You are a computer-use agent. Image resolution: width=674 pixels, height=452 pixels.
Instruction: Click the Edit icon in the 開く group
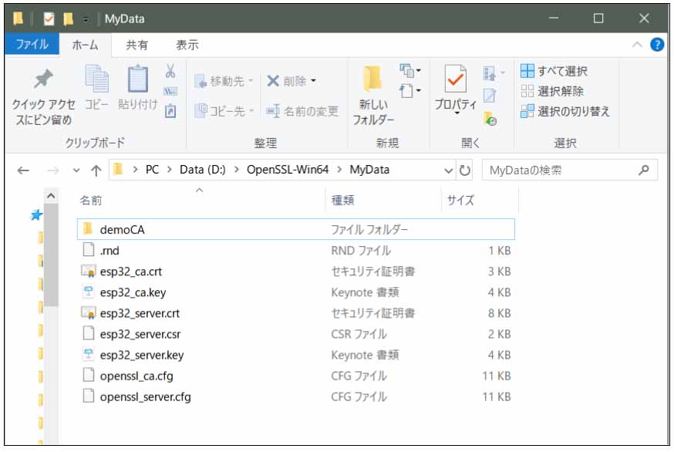[490, 96]
